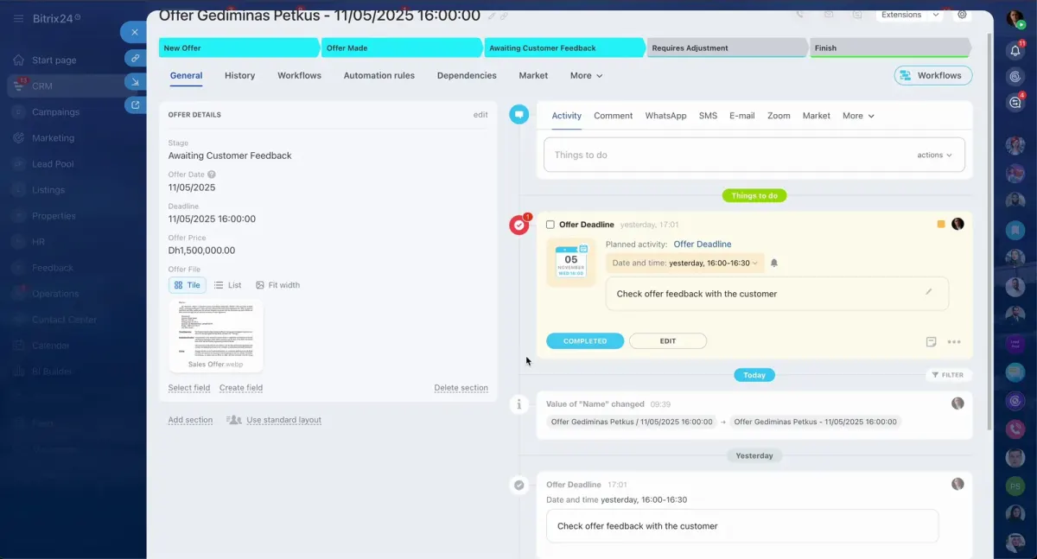Click Delete section link
The width and height of the screenshot is (1037, 559).
click(461, 388)
